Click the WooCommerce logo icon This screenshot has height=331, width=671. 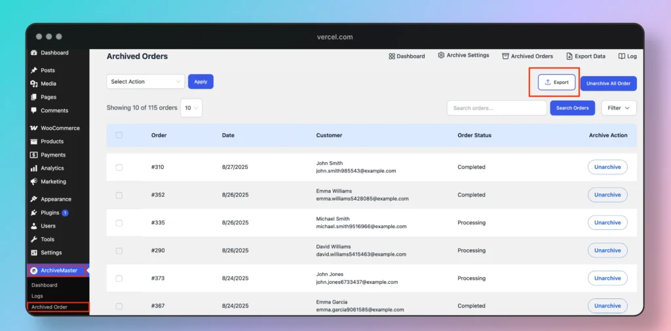point(34,128)
